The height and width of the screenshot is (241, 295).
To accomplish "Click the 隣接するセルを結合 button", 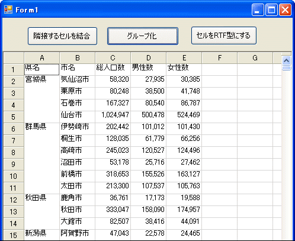I will point(62,36).
